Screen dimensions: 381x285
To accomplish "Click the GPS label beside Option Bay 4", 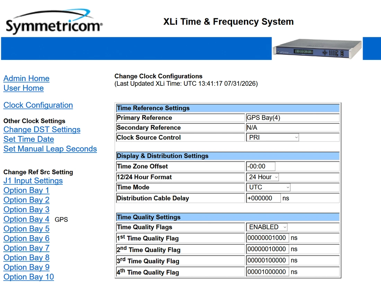I will (x=61, y=220).
